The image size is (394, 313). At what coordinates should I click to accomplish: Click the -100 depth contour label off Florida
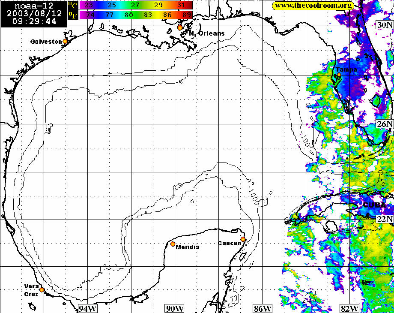[x=305, y=140]
